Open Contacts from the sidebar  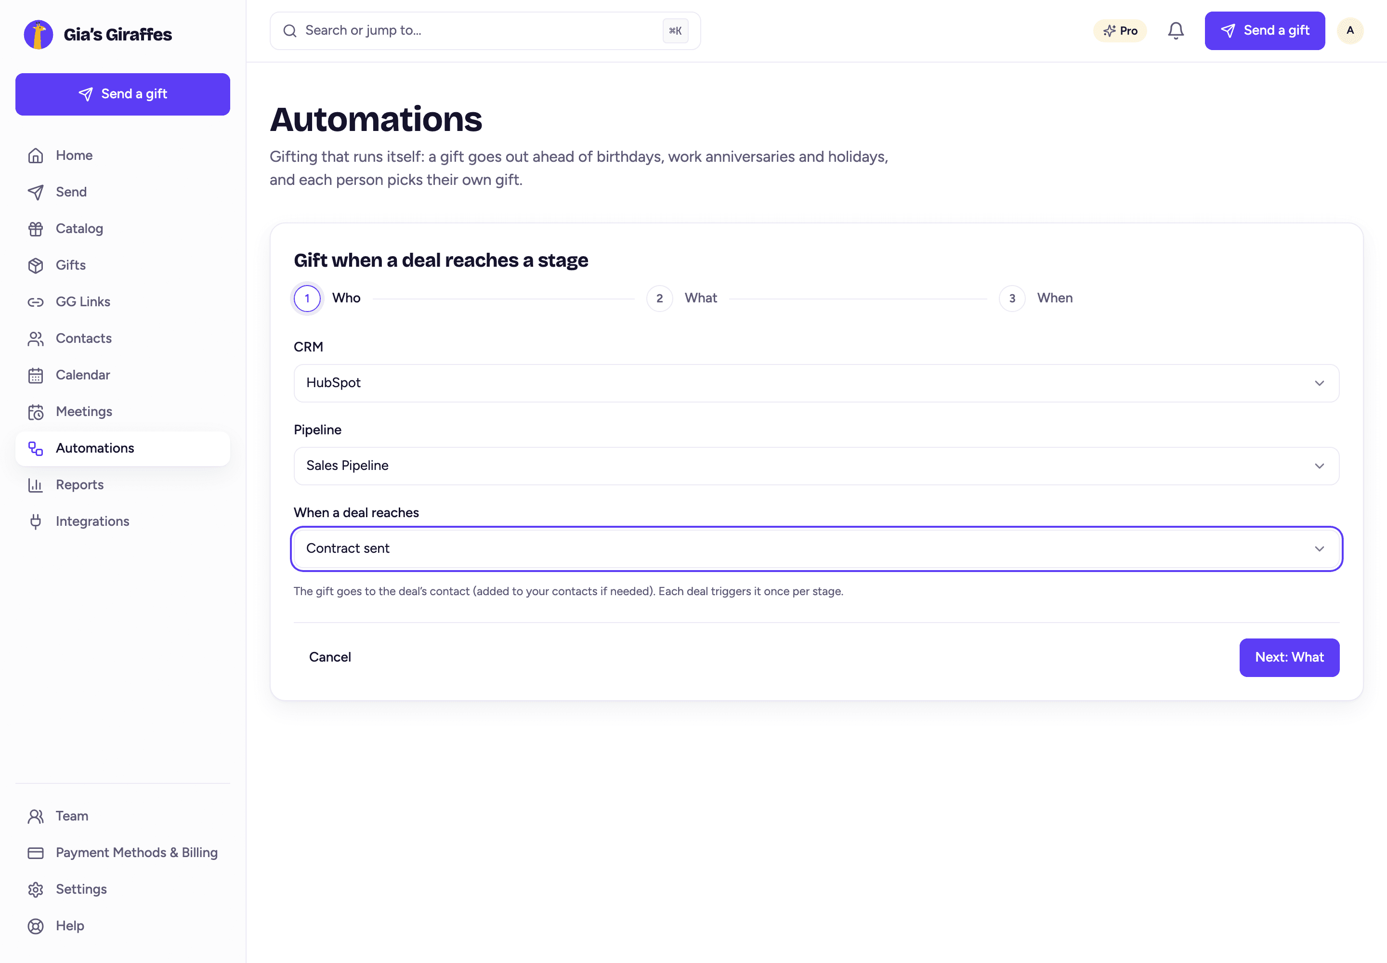click(x=122, y=338)
